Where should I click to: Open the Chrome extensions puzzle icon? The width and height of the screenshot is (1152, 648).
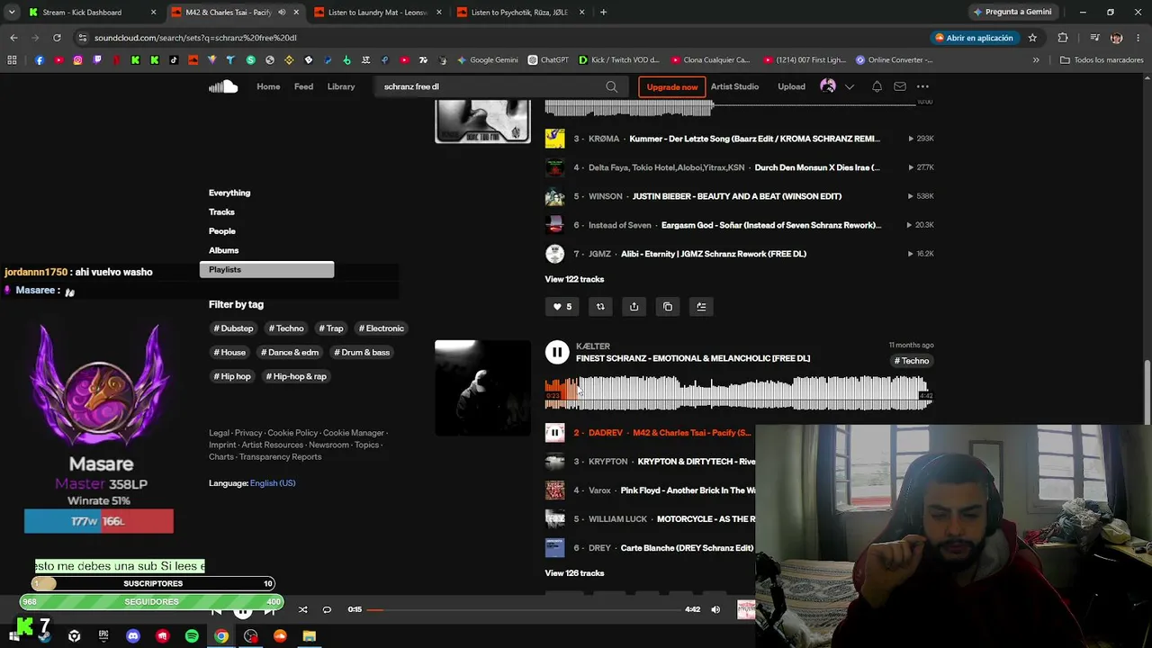click(x=1063, y=38)
